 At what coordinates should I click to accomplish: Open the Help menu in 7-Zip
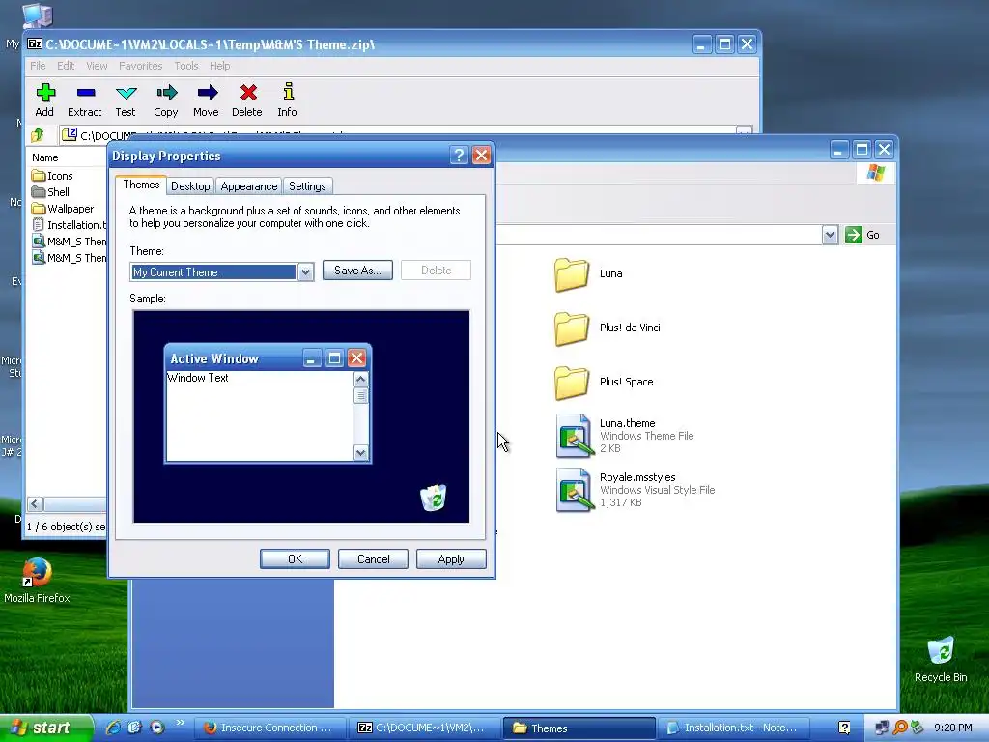pyautogui.click(x=219, y=66)
